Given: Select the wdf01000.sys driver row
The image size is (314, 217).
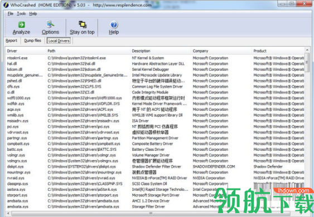Looking at the screenshot, I should click(155, 98).
